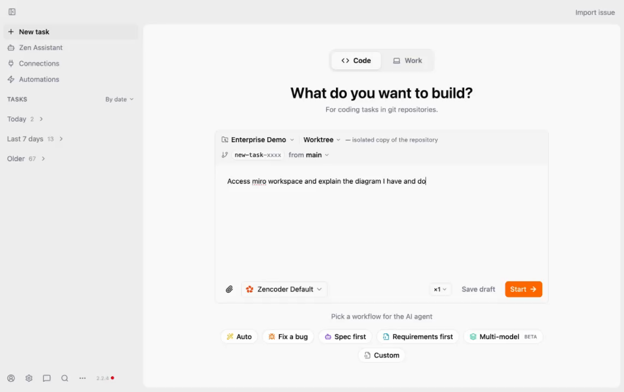
Task: Open the user account profile icon
Action: point(11,378)
